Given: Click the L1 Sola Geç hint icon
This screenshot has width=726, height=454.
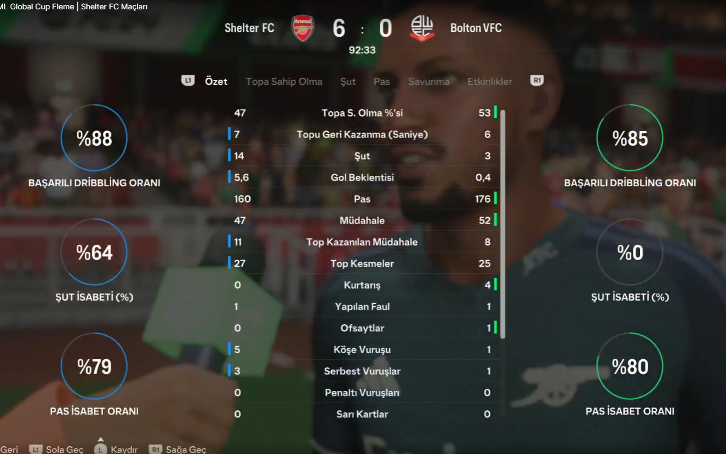Looking at the screenshot, I should coord(36,449).
